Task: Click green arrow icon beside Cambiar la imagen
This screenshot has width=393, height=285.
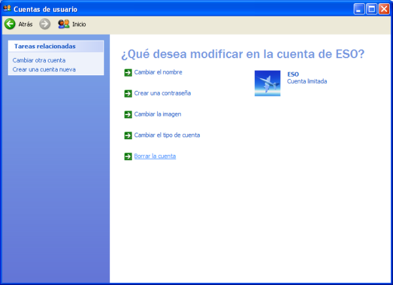Action: [x=128, y=114]
